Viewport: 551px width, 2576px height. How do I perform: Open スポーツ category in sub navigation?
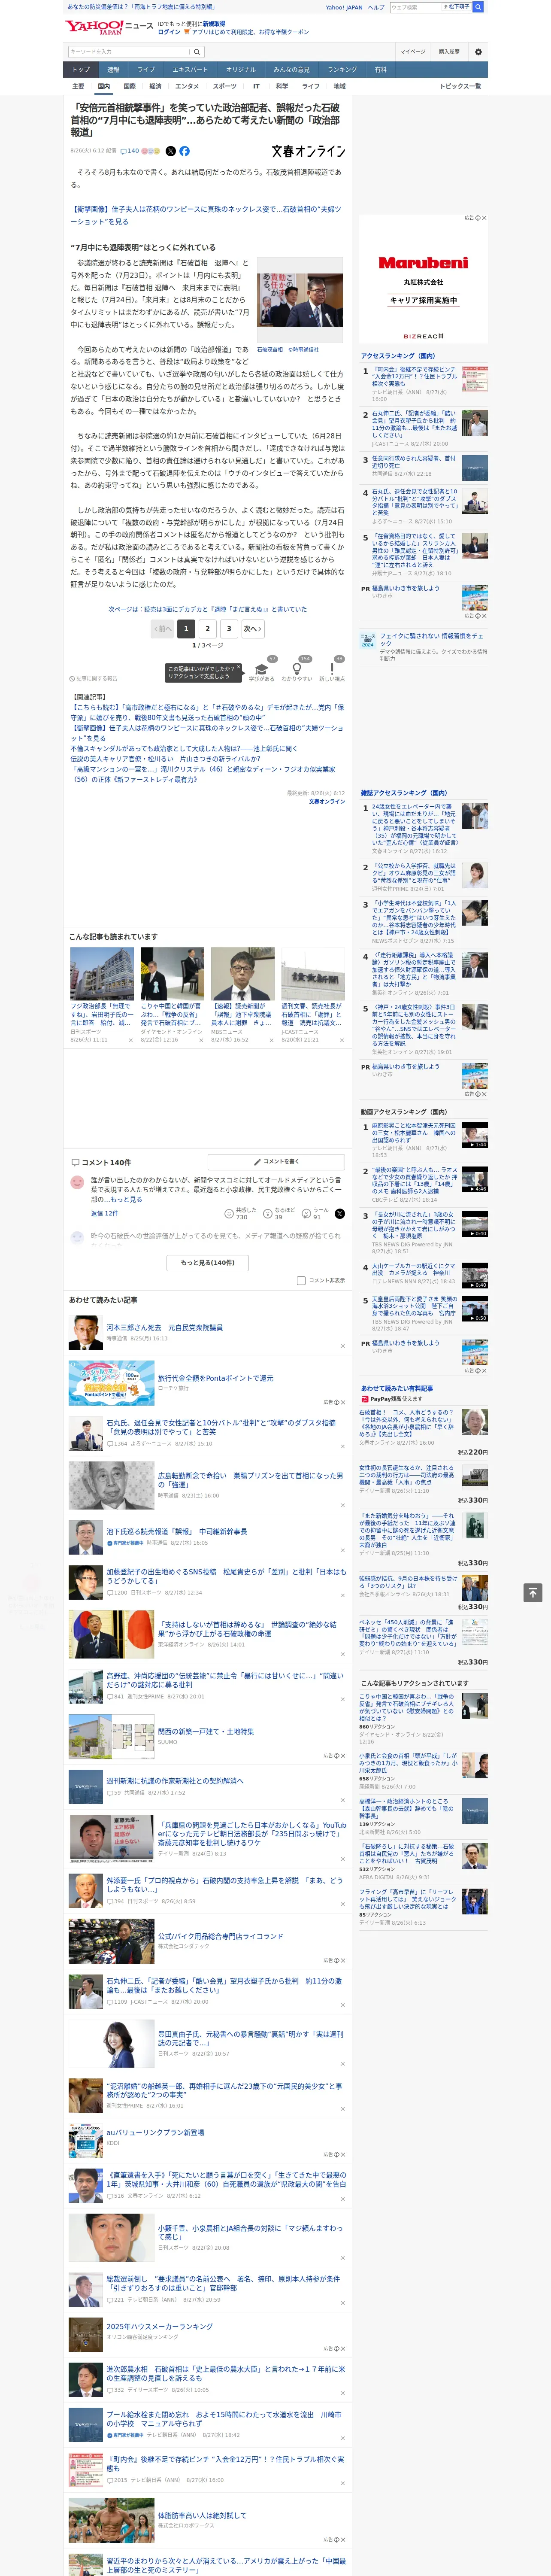[225, 86]
